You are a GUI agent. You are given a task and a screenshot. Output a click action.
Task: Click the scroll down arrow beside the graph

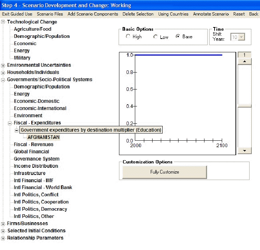tap(245, 150)
